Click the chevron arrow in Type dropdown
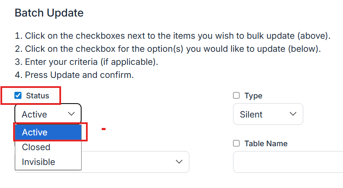343x188 pixels. pos(293,114)
